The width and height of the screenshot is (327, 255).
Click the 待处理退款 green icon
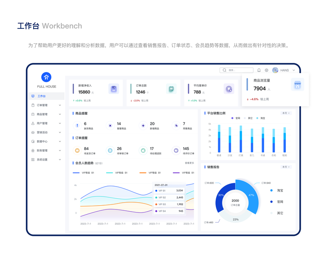[x=143, y=150]
